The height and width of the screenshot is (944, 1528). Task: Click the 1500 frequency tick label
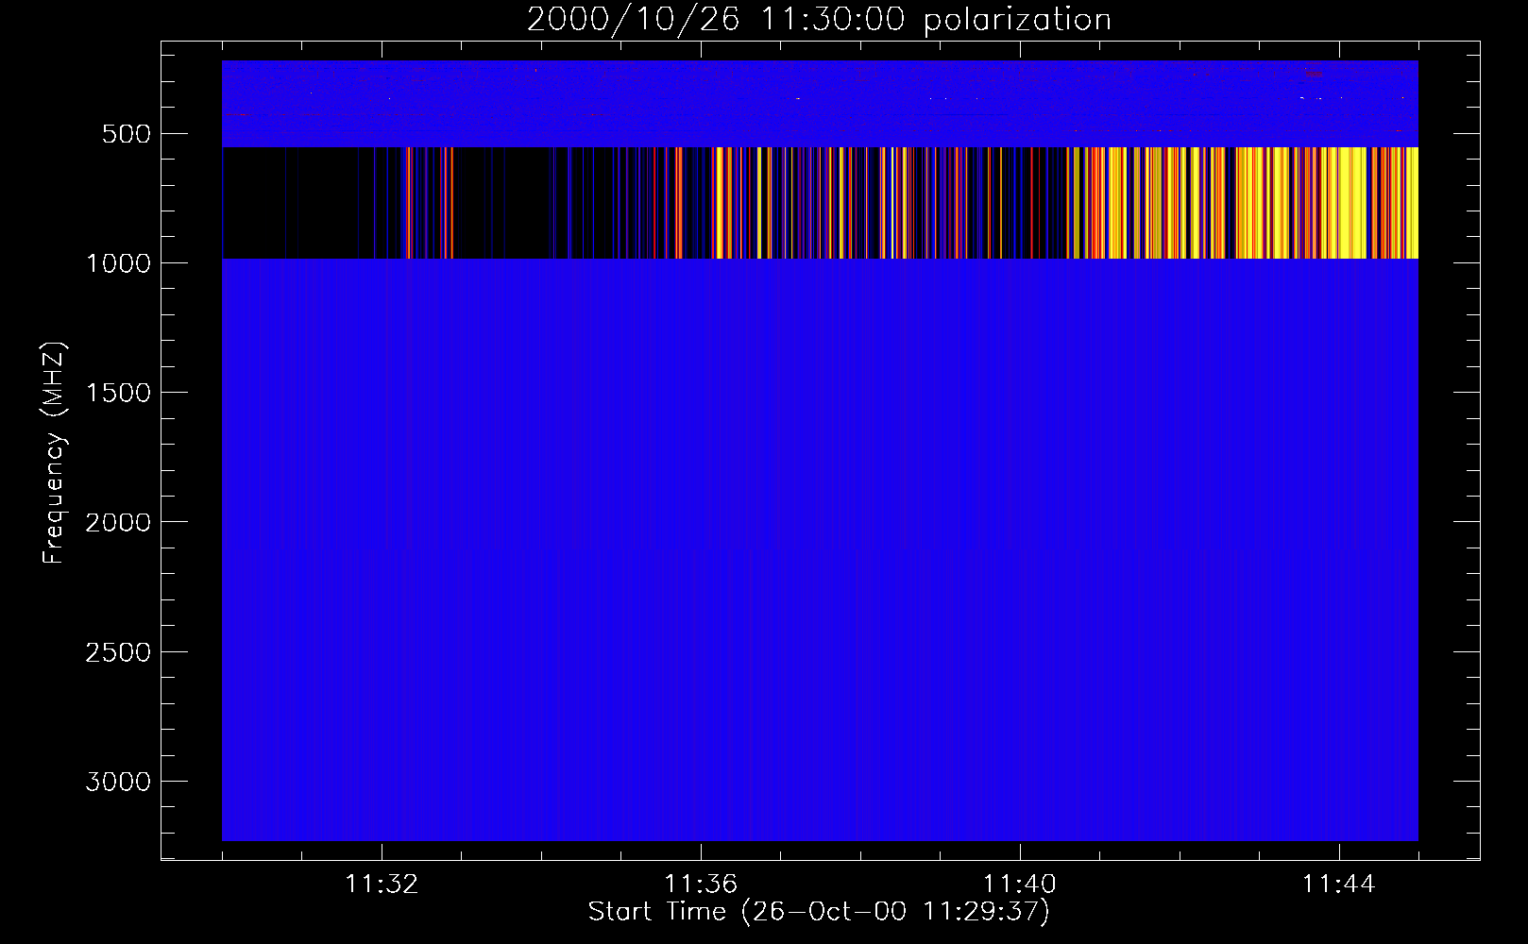pos(118,393)
